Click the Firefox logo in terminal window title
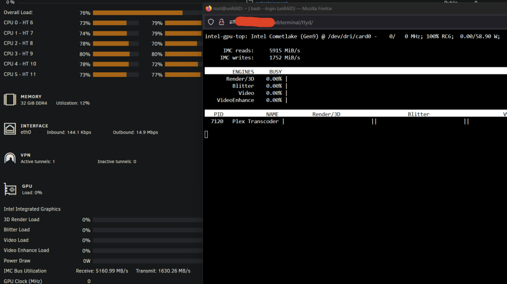 (208, 9)
